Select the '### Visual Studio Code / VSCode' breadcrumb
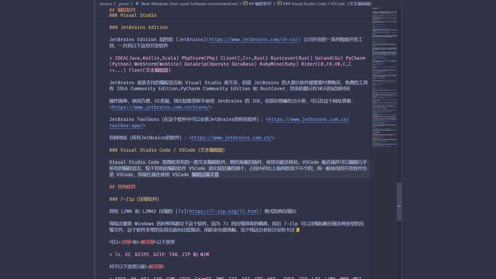 coord(327,4)
